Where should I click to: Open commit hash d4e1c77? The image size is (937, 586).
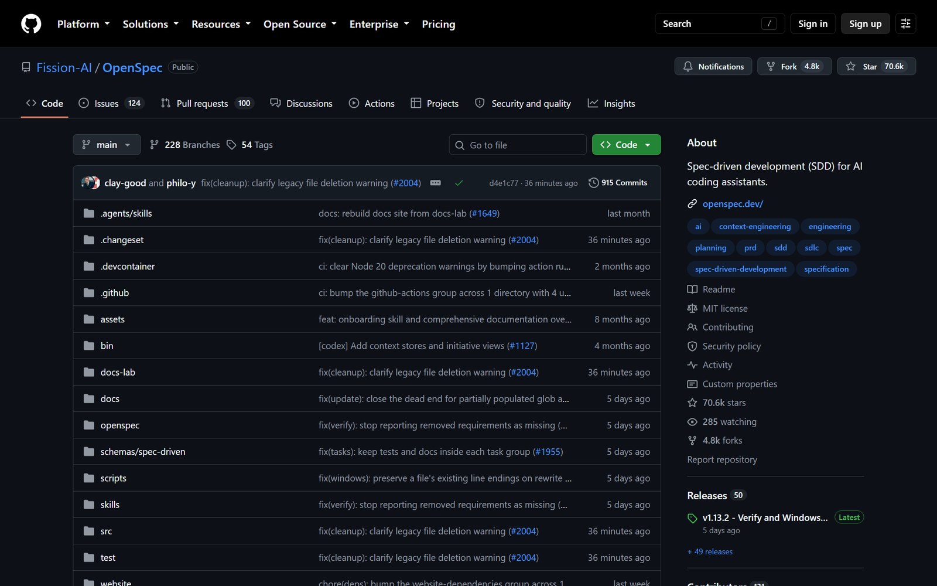pyautogui.click(x=504, y=183)
